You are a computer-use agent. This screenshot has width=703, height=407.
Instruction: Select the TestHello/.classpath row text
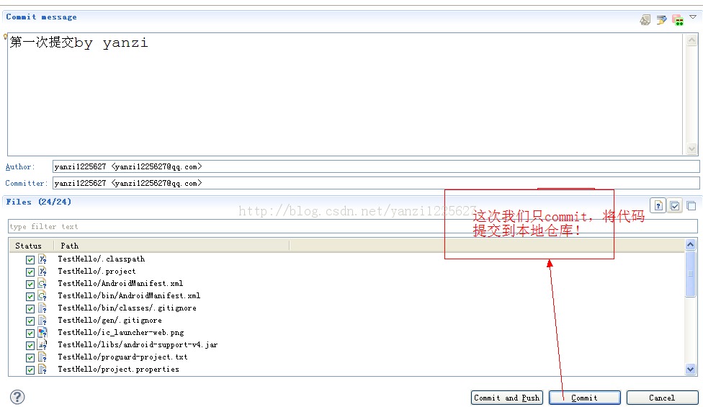102,259
